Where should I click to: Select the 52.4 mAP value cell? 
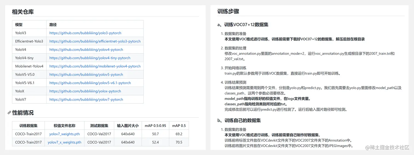(x=156, y=142)
